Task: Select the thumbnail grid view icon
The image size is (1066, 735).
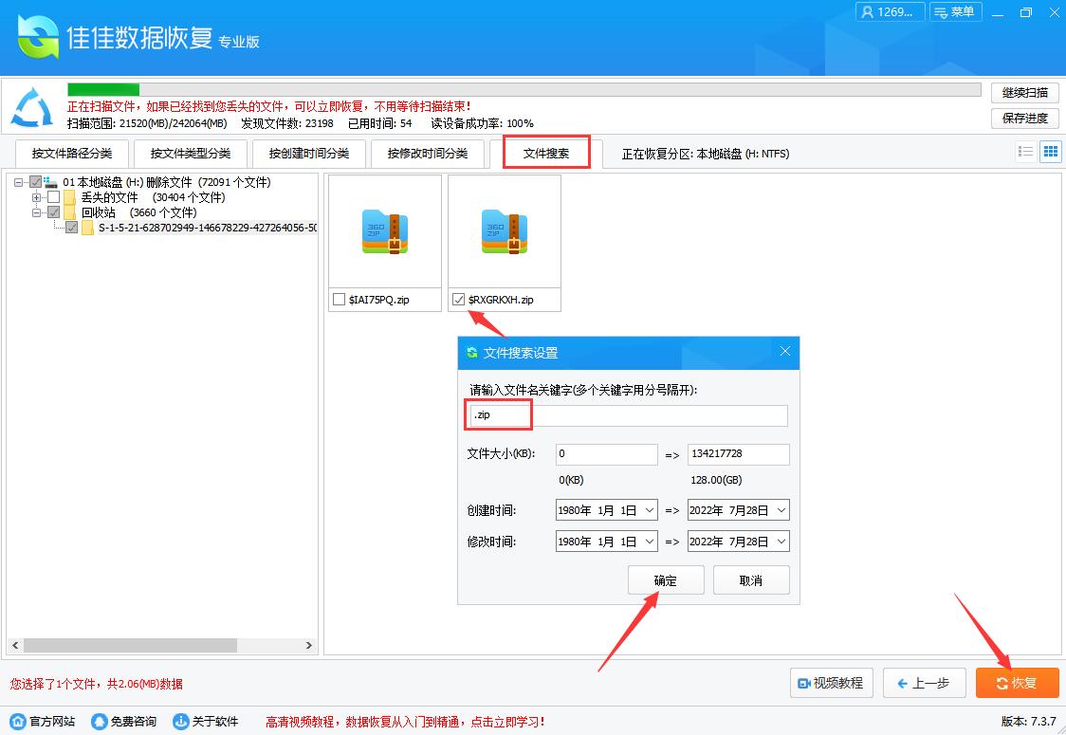Action: 1050,151
